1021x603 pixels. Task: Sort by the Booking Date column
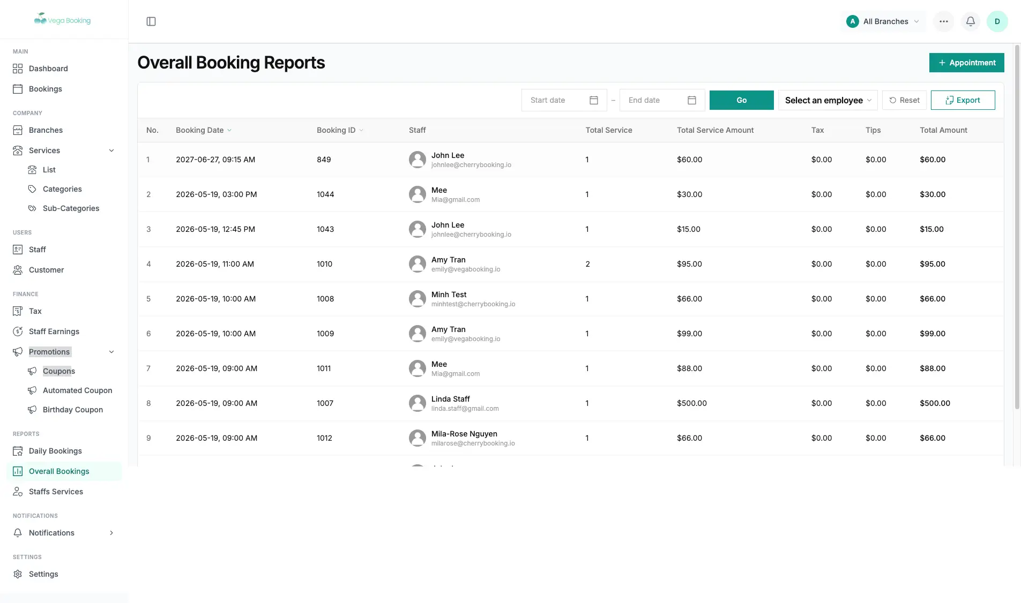(204, 130)
